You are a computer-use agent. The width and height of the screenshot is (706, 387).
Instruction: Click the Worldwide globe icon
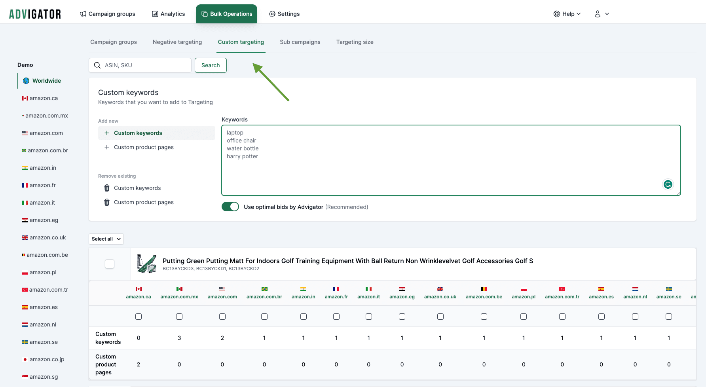coord(26,81)
